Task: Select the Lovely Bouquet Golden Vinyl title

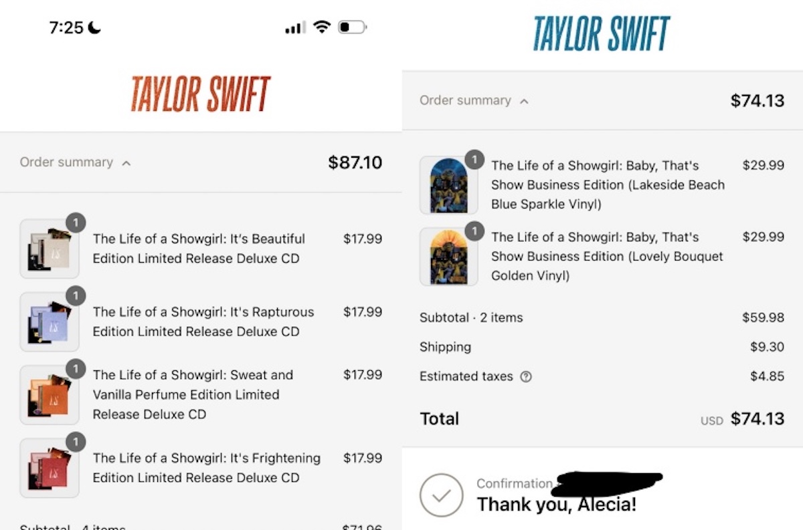Action: [x=607, y=257]
